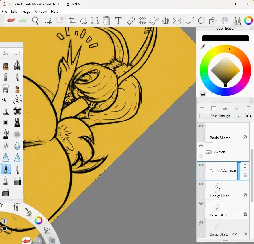Open the Image menu
The width and height of the screenshot is (254, 244).
pyautogui.click(x=25, y=12)
